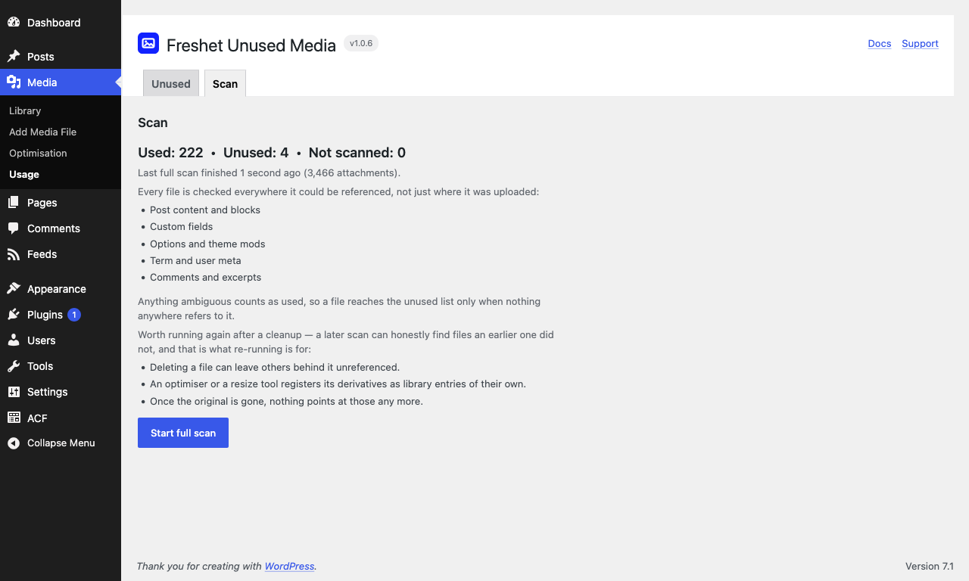
Task: Click the Users person icon
Action: (14, 340)
